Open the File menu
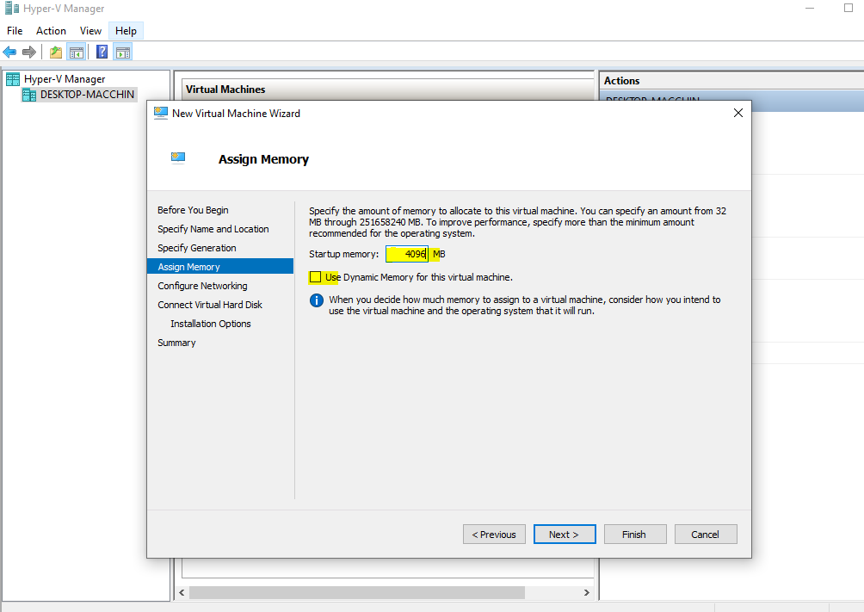This screenshot has width=864, height=612. [x=15, y=31]
